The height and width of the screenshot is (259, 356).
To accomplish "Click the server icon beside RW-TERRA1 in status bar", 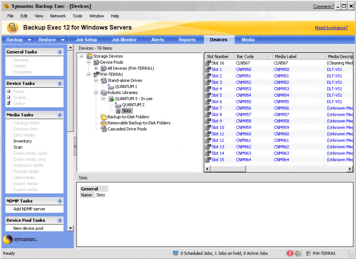I will pos(308,253).
